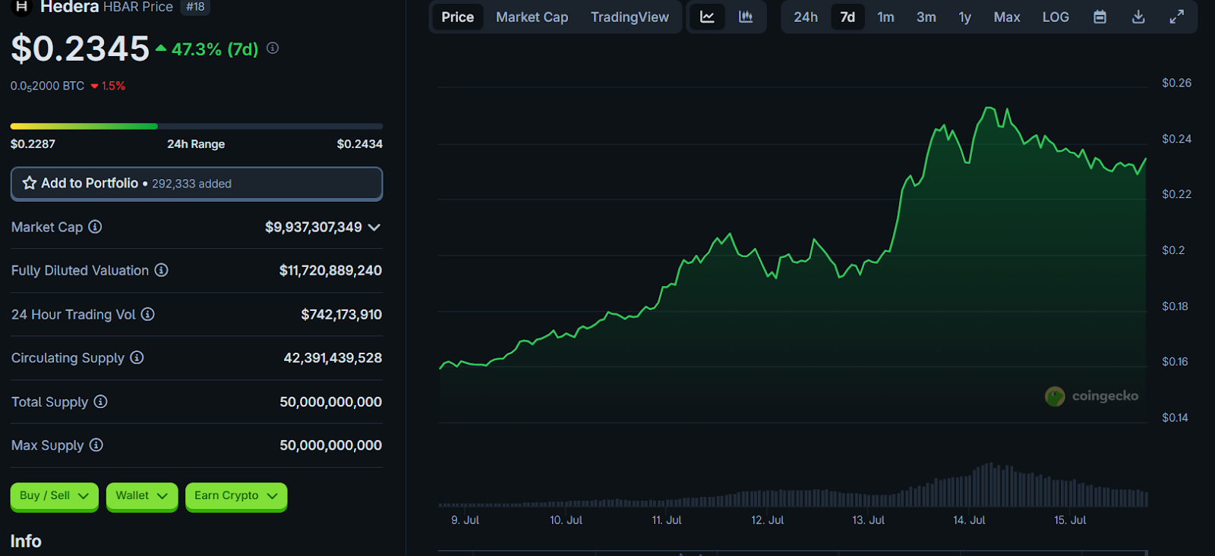Download chart data icon
Viewport: 1215px width, 556px height.
point(1138,17)
